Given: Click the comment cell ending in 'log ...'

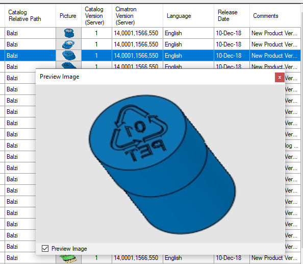Looking at the screenshot, I should [293, 146].
